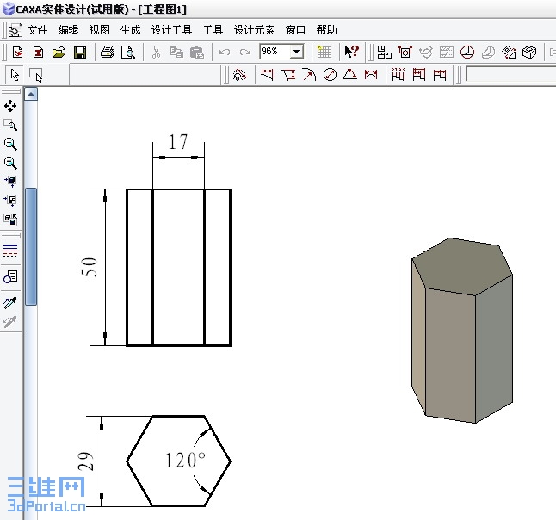
Task: Select the baseline dimension tool
Action: [x=419, y=75]
